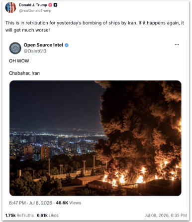This screenshot has height=222, width=192.
Task: Open Donald J. Trump's profile avatar
Action: 10,7
